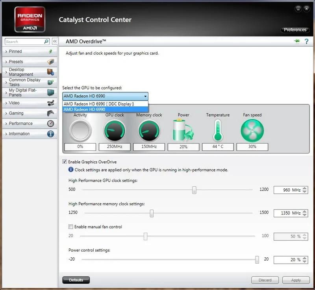Open the GPU selection dropdown
This screenshot has height=290, width=315.
coord(105,96)
